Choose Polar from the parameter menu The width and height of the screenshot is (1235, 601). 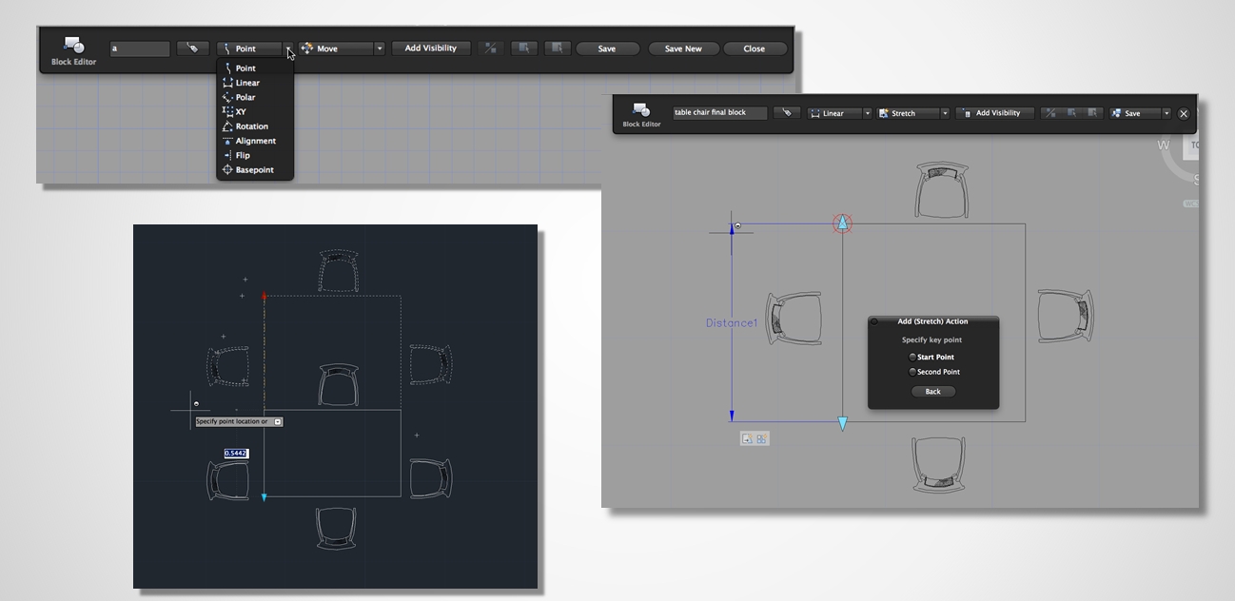245,97
